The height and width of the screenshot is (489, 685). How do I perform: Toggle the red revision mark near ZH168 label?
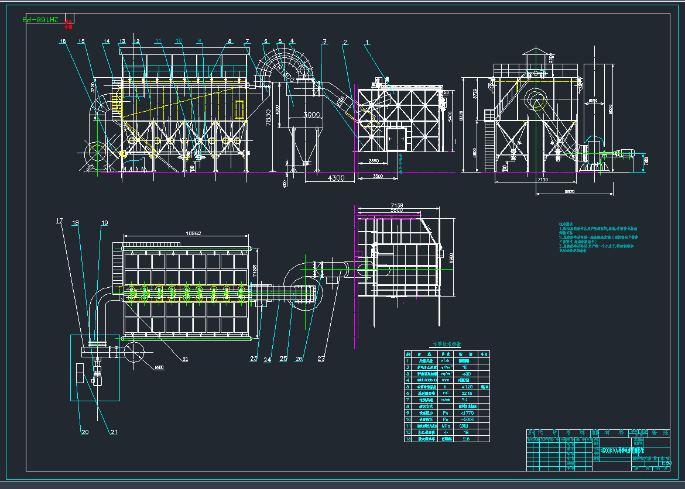pos(70,22)
